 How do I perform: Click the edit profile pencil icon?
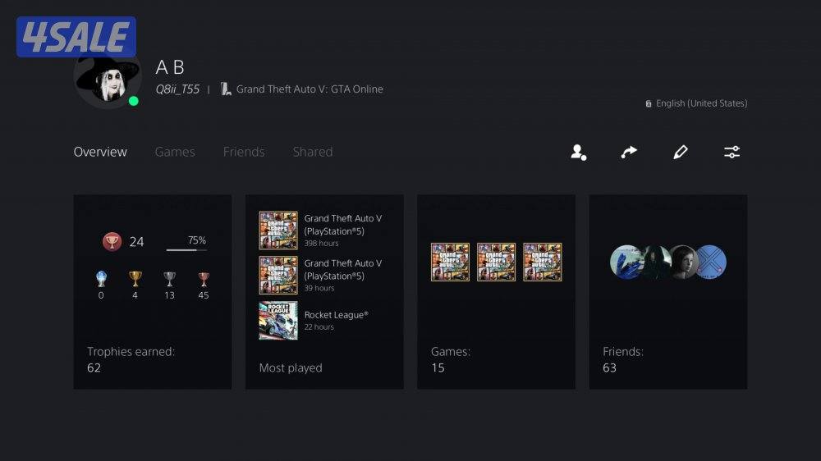tap(680, 152)
